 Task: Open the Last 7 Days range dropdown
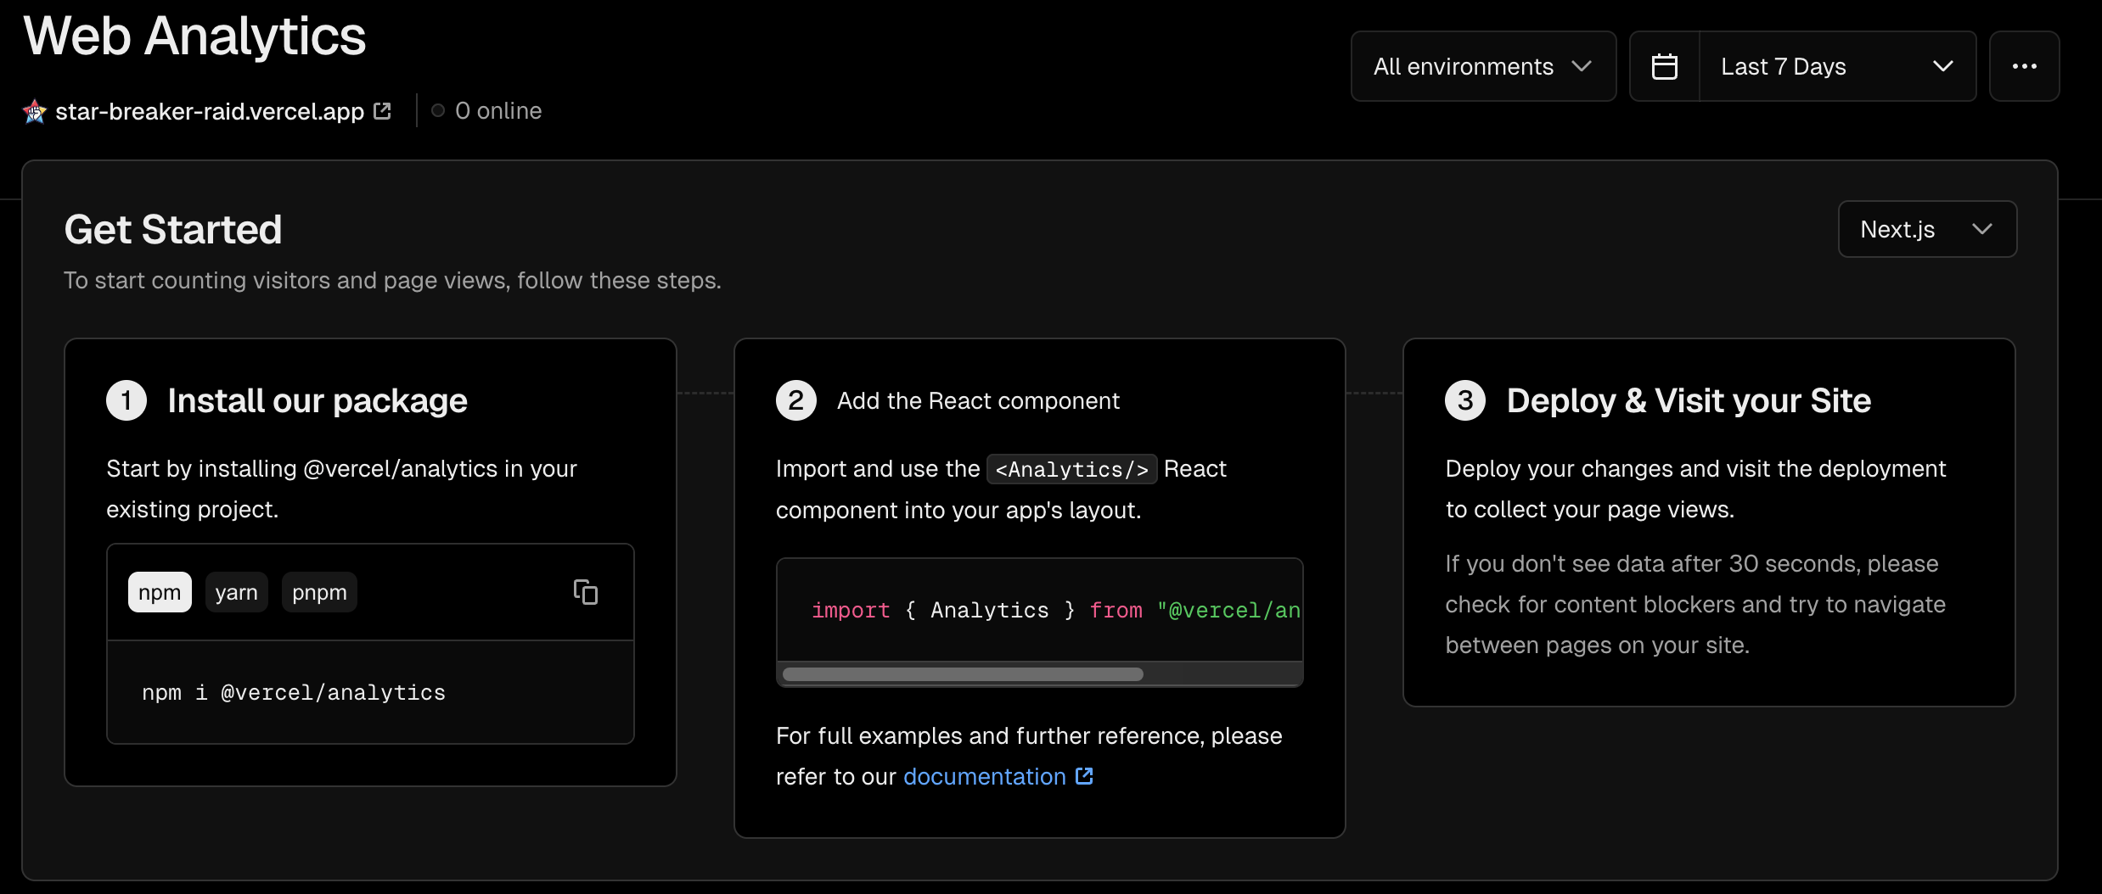point(1837,66)
